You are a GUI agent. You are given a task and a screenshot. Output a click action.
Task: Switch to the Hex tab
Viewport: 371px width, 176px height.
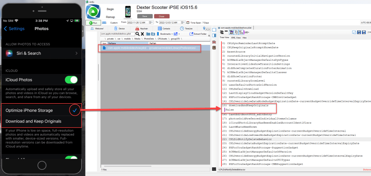pos(245,37)
